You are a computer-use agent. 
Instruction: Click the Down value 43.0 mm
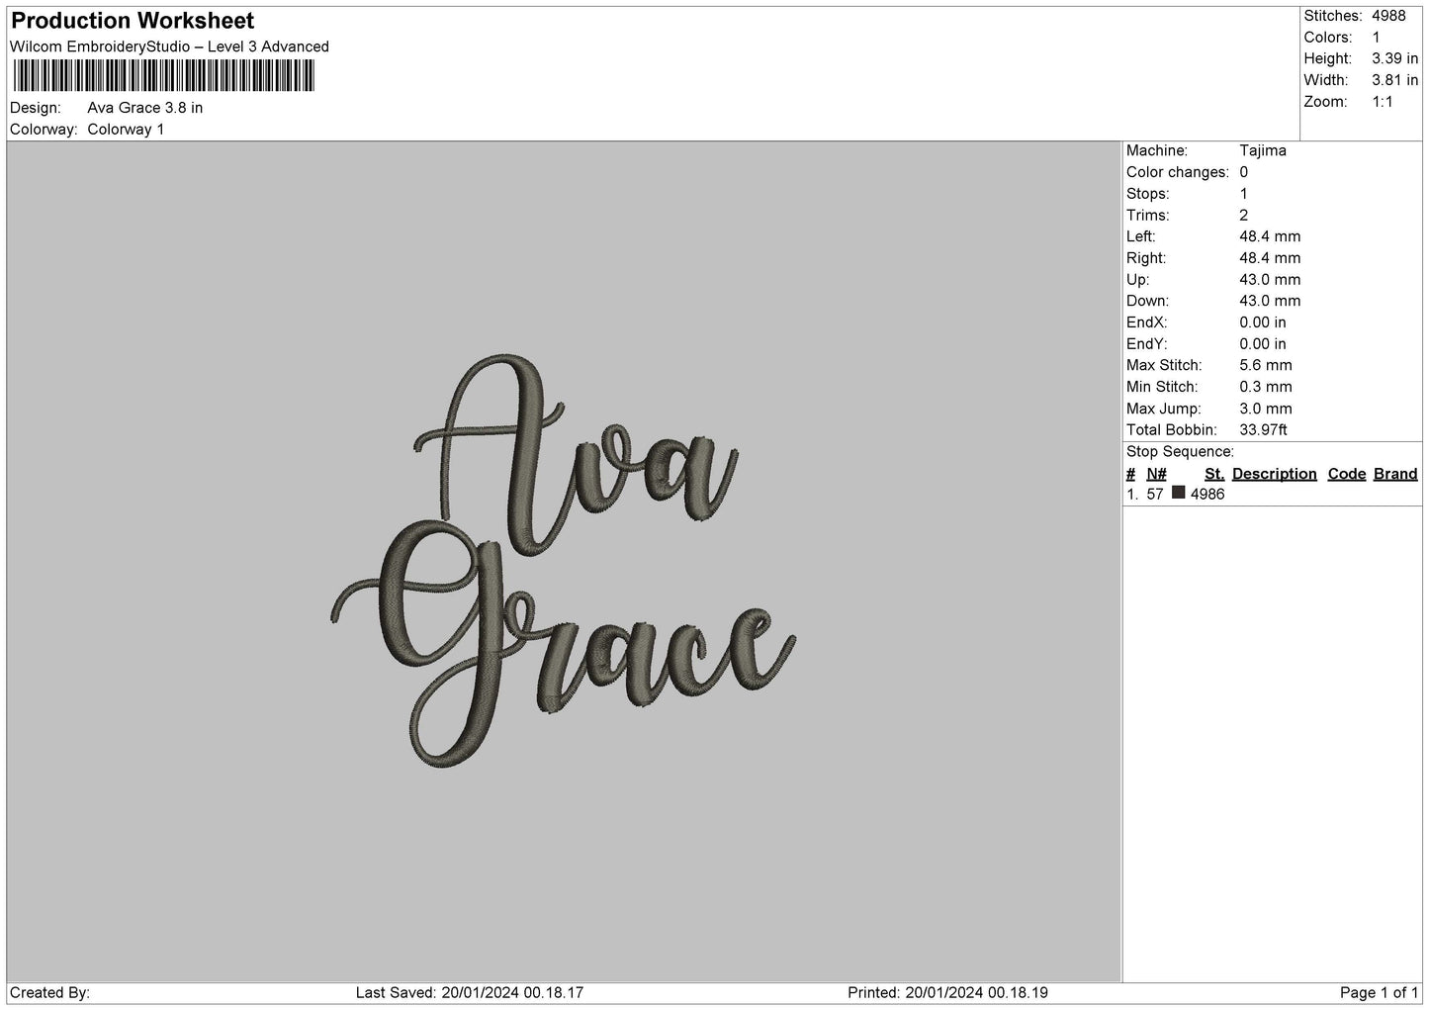point(1270,301)
